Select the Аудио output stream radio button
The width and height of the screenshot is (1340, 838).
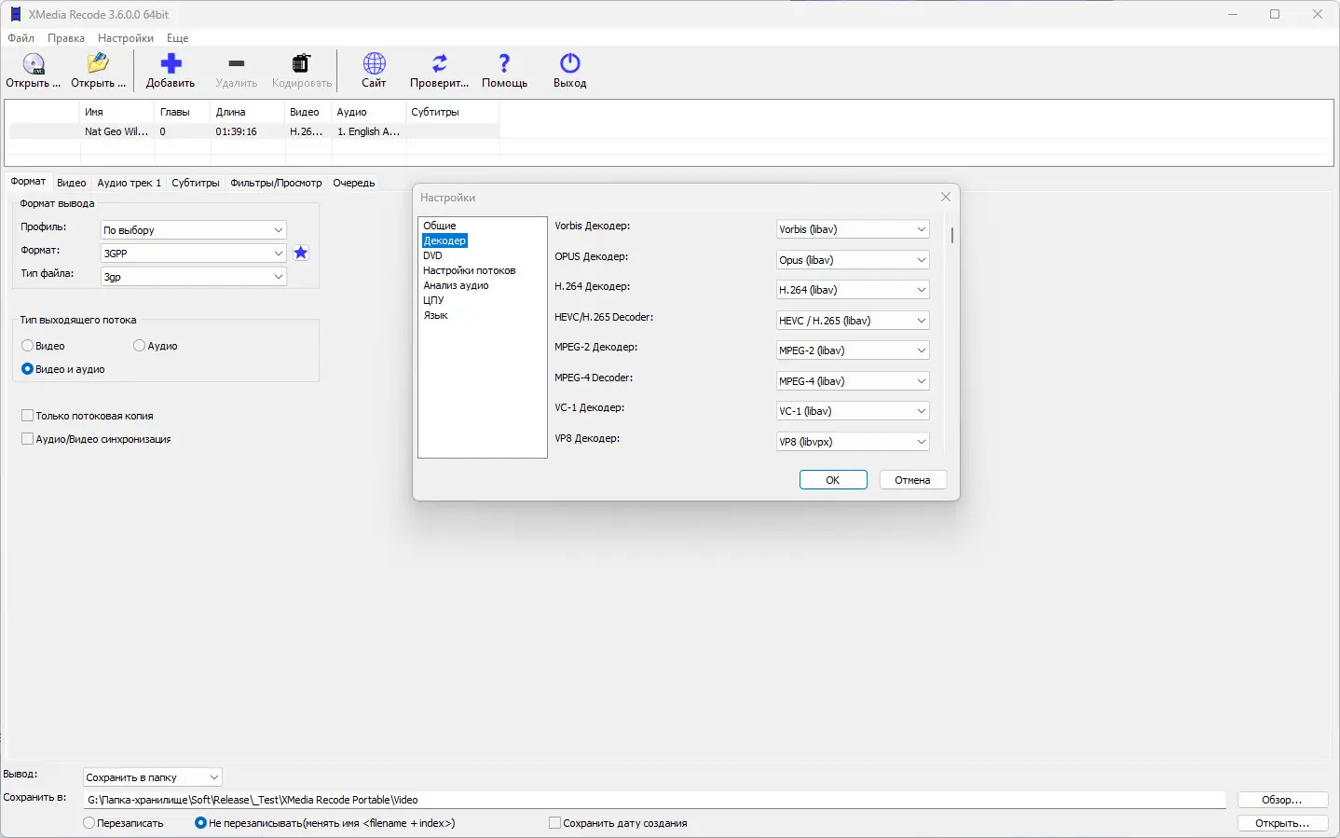click(x=139, y=346)
